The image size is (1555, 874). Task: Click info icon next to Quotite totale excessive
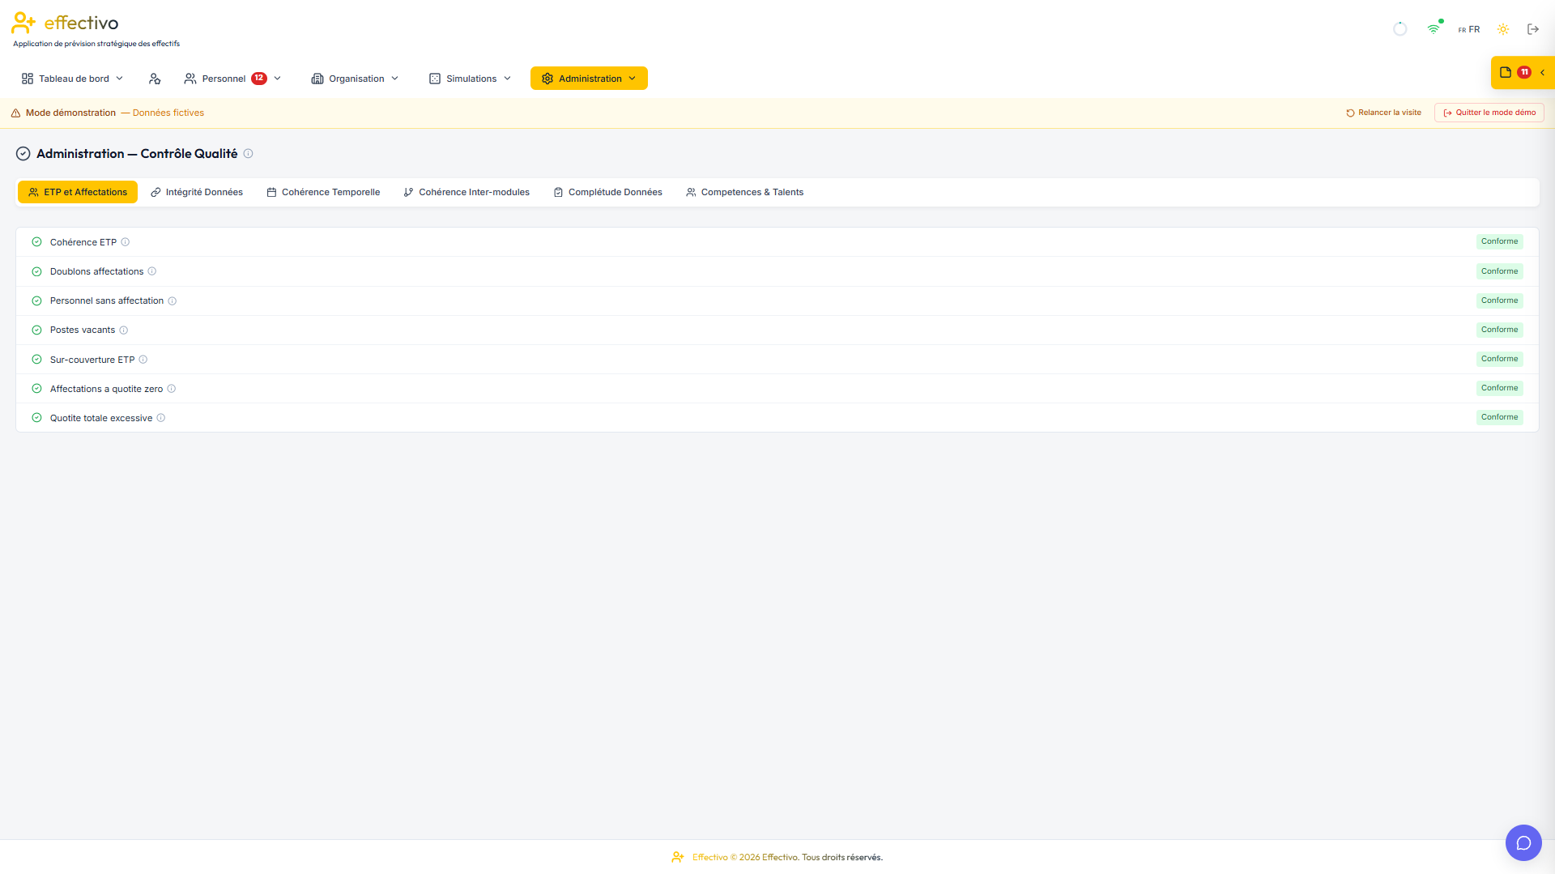pyautogui.click(x=161, y=418)
